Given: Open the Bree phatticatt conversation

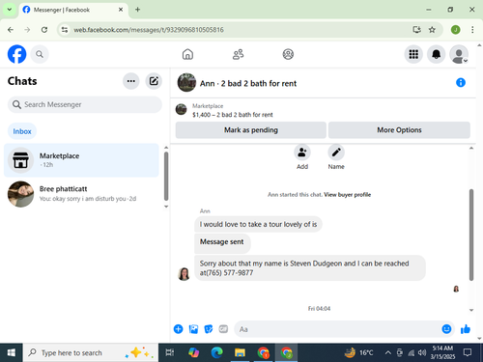Looking at the screenshot, I should (x=81, y=194).
